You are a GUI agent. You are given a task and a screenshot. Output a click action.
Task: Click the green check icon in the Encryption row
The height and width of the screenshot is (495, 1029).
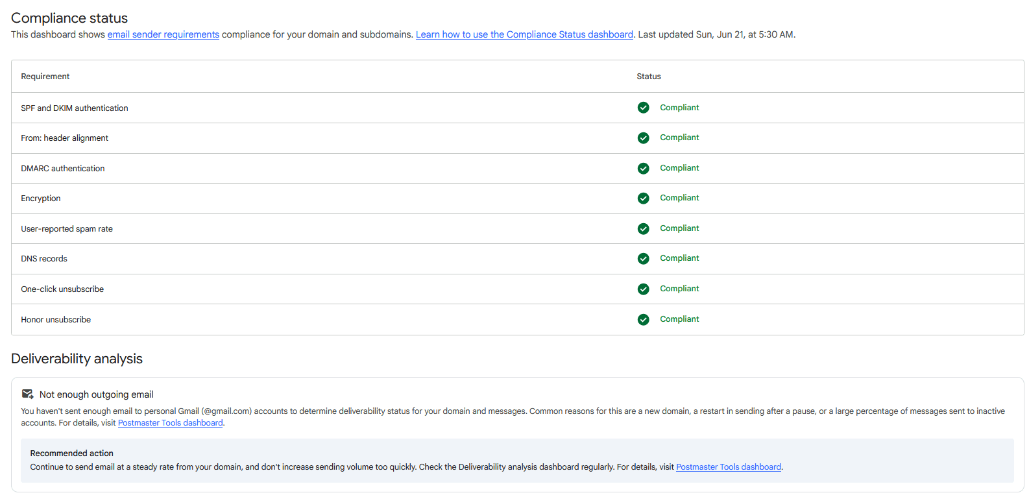coord(643,198)
